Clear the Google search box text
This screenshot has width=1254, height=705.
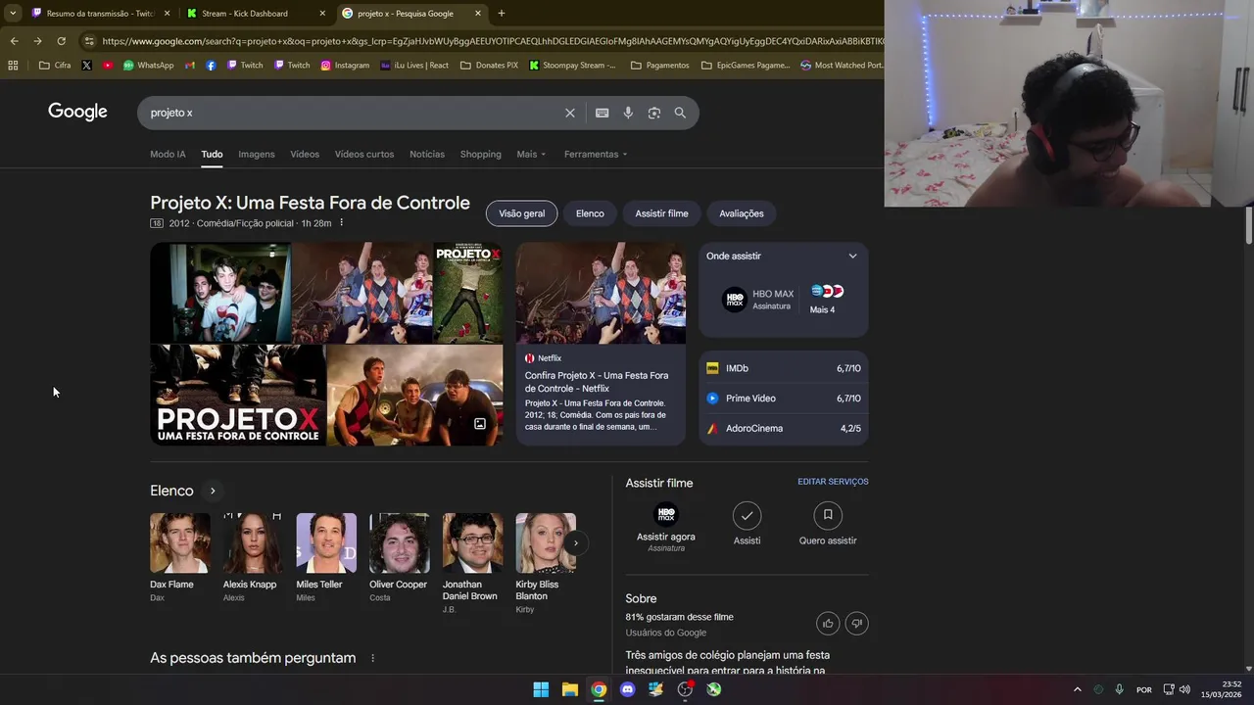coord(569,113)
